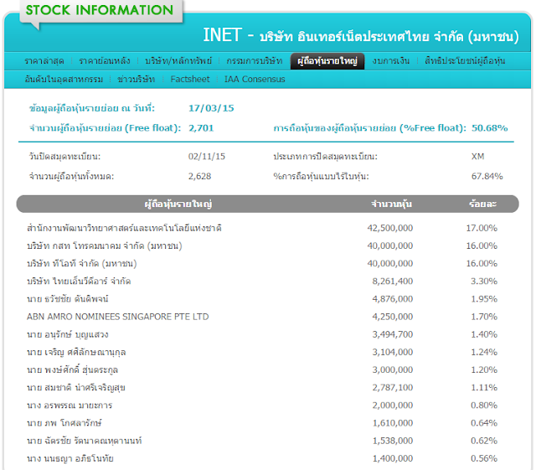
Task: Open the Factsheet link
Action: pyautogui.click(x=190, y=80)
